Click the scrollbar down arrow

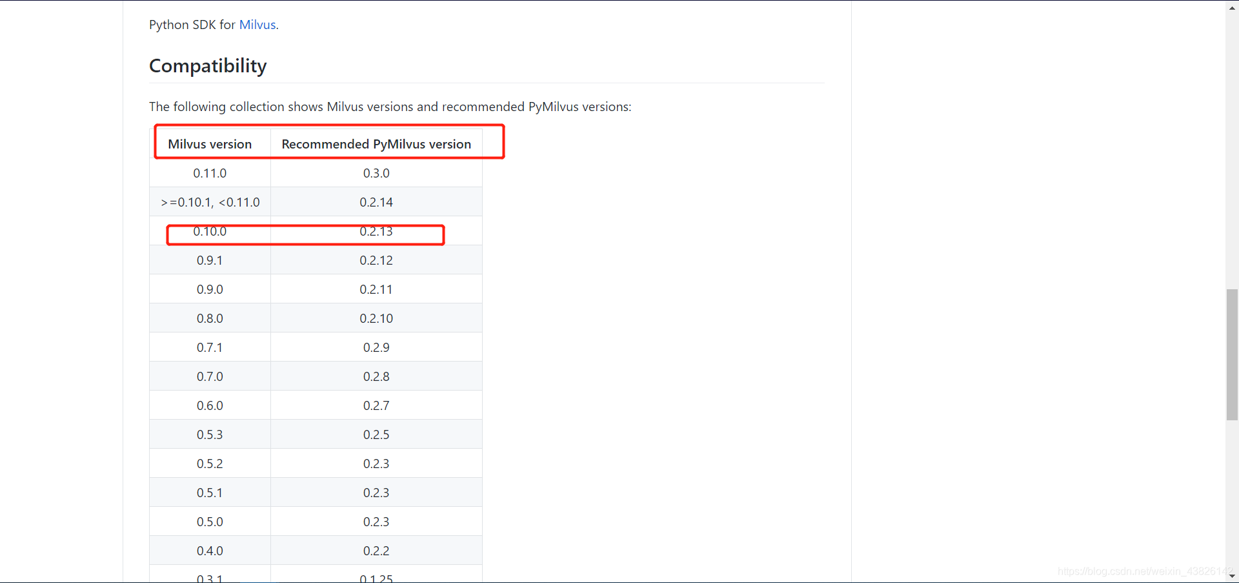[x=1232, y=576]
